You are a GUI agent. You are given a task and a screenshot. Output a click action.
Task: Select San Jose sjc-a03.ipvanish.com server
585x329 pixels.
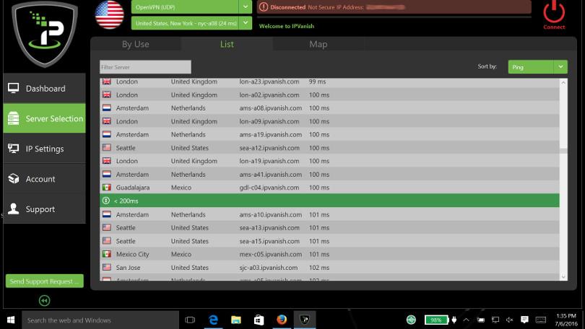click(329, 267)
